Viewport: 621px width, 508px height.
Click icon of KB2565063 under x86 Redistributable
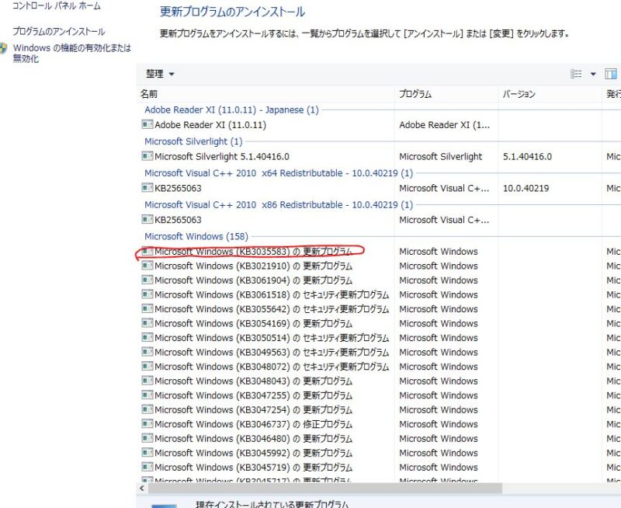tap(147, 219)
